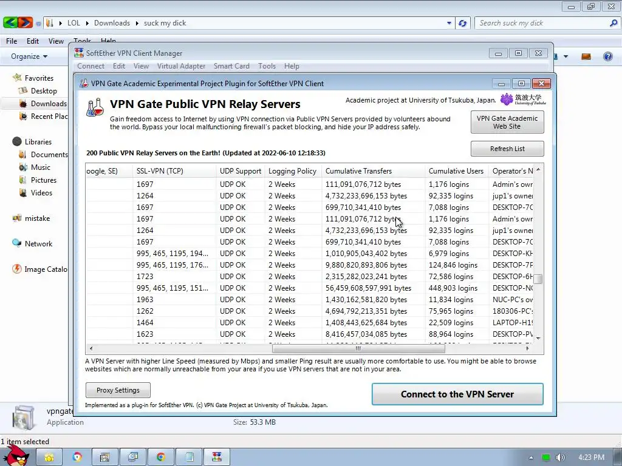Open the Smart Card menu
The width and height of the screenshot is (622, 466).
231,66
